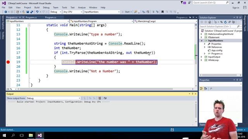Open the Show output from dropdown
The width and height of the screenshot is (248, 139).
pyautogui.click(x=53, y=98)
